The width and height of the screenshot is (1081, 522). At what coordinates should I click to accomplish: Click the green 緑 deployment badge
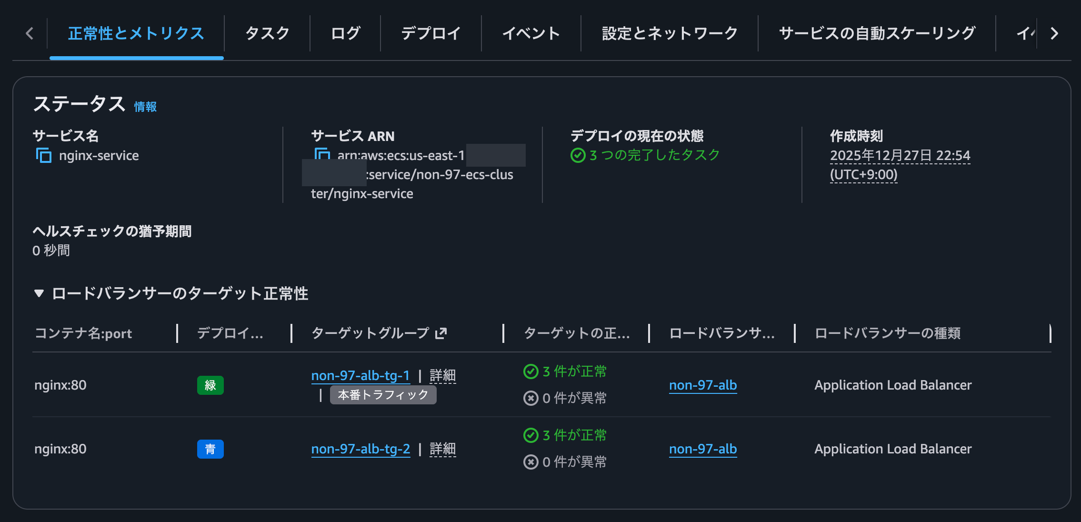[x=210, y=385]
